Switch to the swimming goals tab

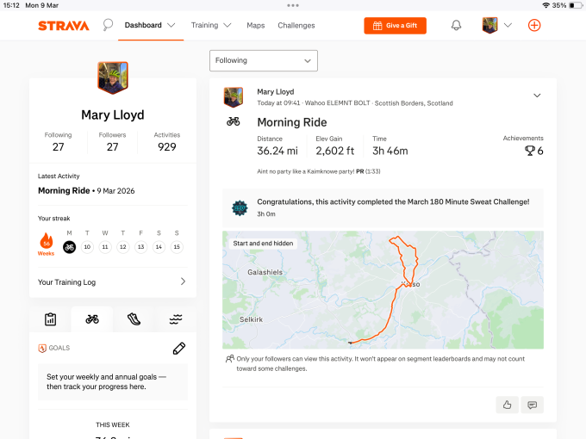(175, 319)
